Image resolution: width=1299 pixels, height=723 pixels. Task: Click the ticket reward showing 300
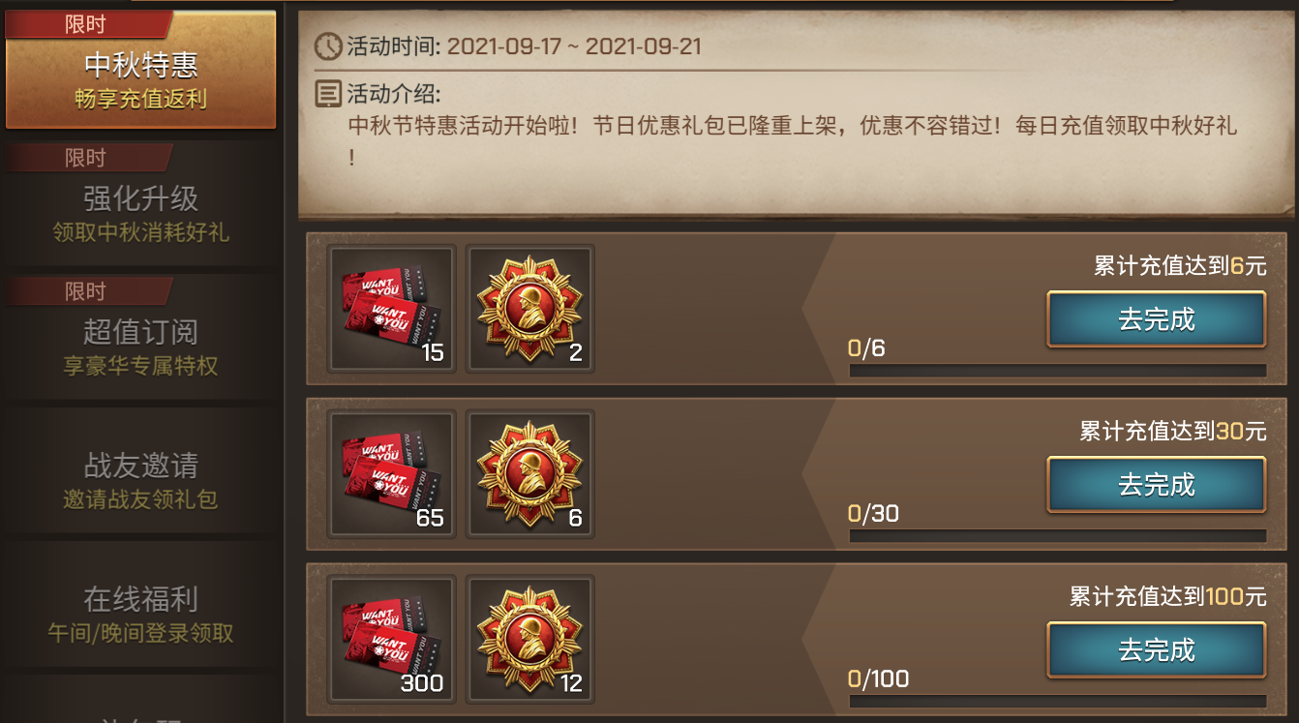[x=391, y=639]
